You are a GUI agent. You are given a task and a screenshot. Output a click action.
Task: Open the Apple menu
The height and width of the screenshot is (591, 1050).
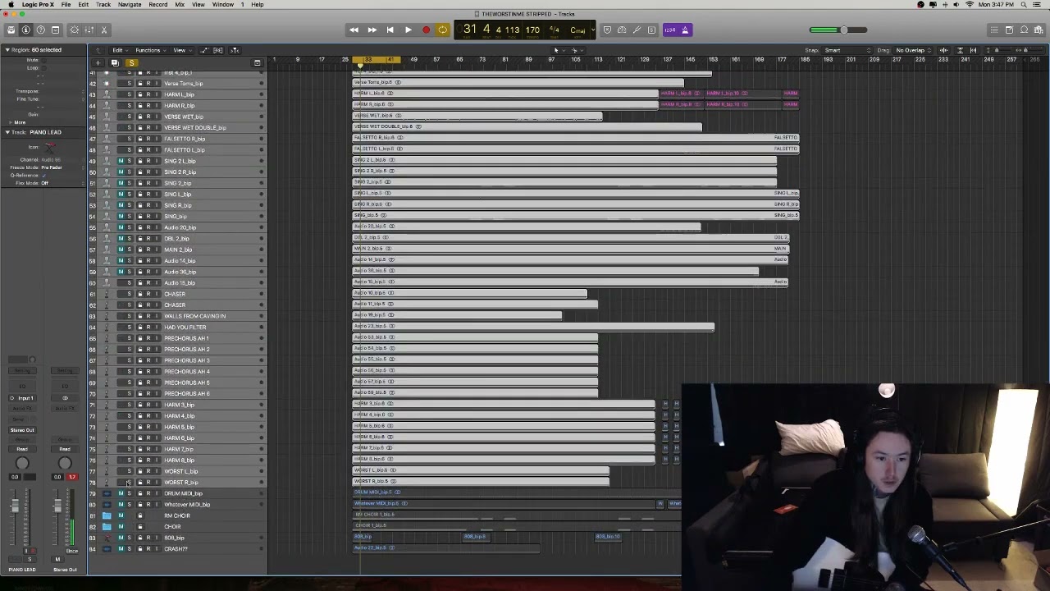point(11,4)
